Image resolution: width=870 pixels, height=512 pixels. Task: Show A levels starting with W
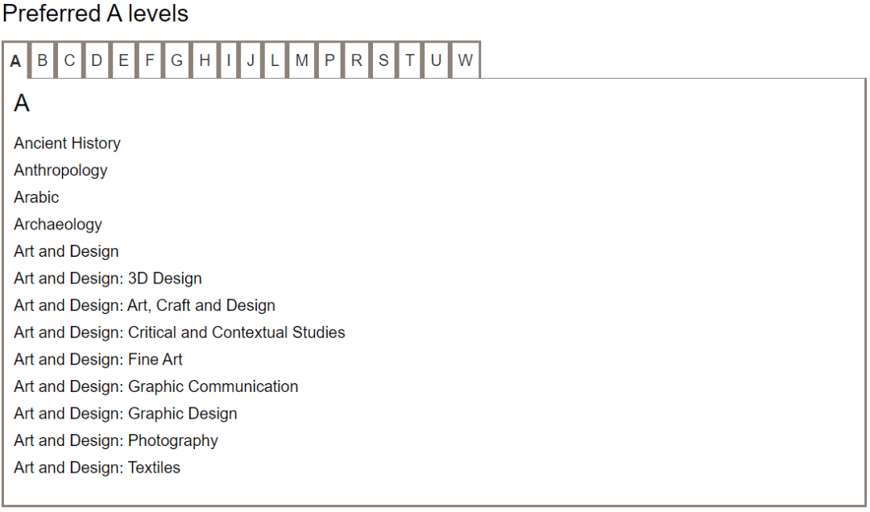466,60
